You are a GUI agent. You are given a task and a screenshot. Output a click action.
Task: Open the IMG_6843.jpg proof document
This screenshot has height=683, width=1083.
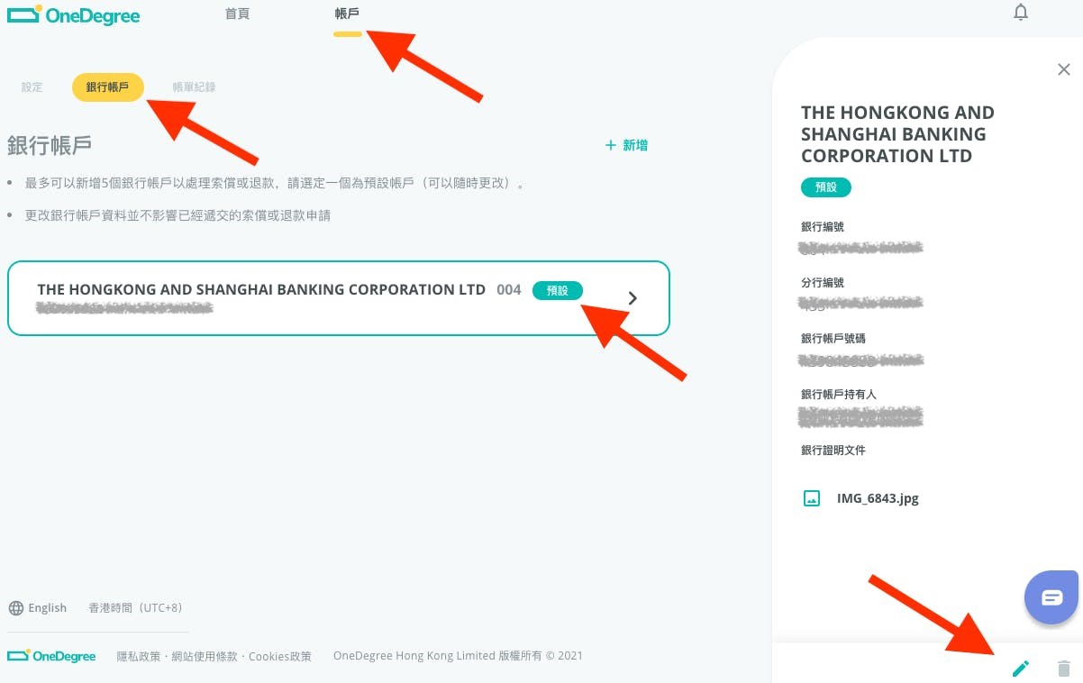tap(878, 498)
